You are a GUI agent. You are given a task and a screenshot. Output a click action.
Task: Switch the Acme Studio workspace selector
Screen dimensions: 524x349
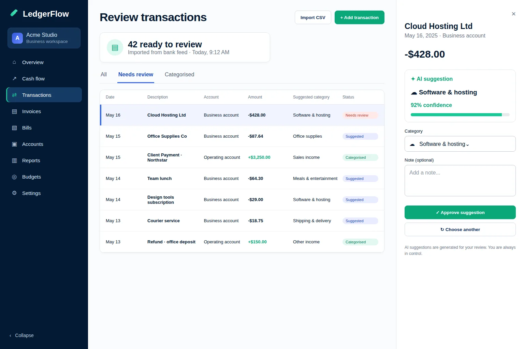[44, 38]
